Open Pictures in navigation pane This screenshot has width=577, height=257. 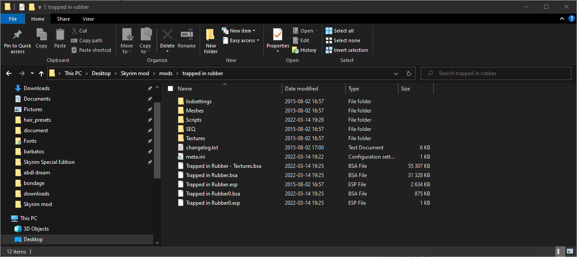tap(33, 109)
